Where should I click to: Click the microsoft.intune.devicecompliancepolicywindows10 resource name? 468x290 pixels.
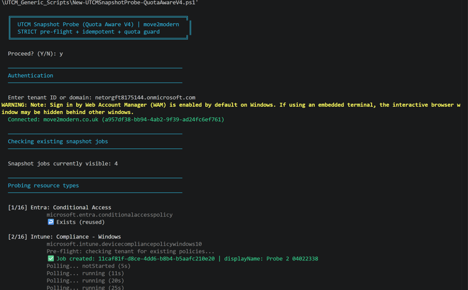click(124, 244)
